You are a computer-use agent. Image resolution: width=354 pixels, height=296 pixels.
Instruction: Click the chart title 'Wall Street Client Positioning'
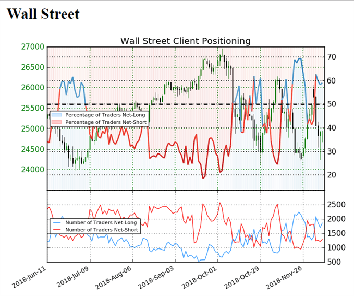click(186, 41)
